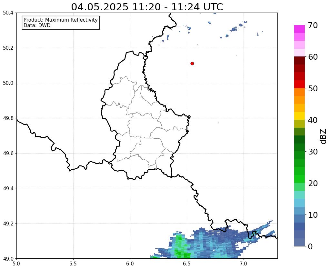This screenshot has height=269, width=330.
Task: Click the latitude axis label 50.2
Action: click(x=8, y=48)
